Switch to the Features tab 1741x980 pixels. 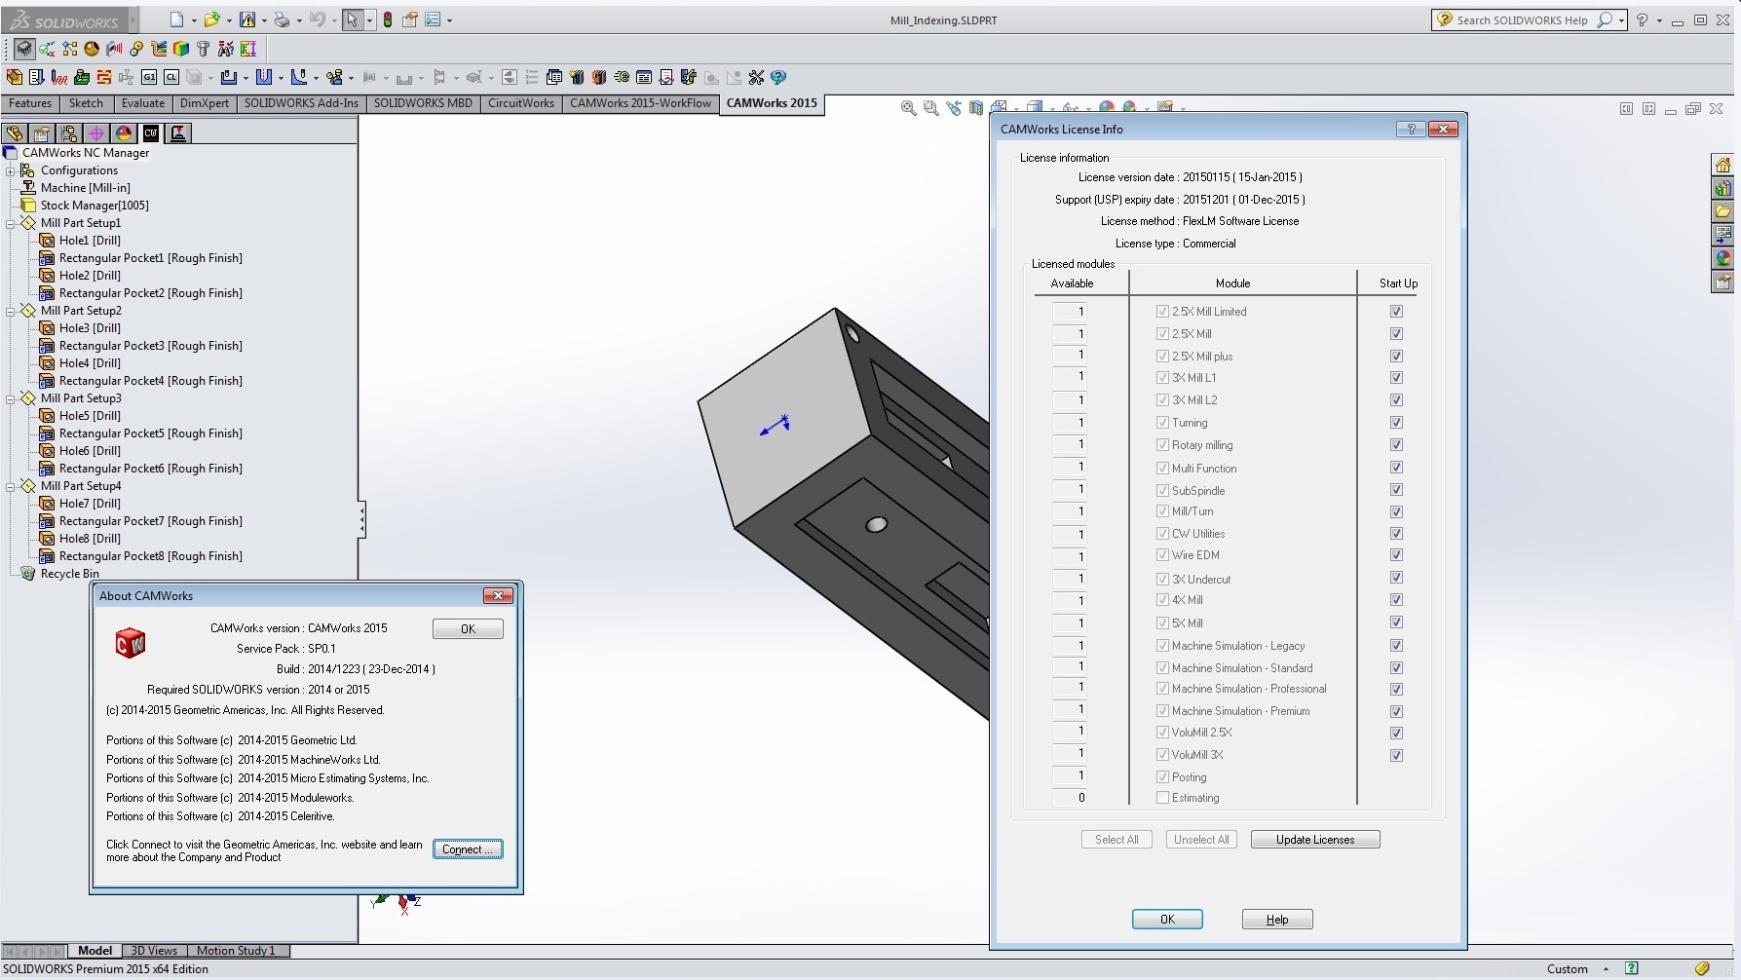[30, 103]
